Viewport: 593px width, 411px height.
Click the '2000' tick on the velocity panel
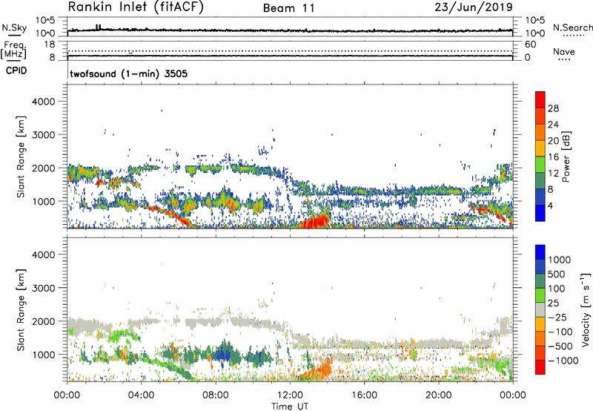point(43,321)
